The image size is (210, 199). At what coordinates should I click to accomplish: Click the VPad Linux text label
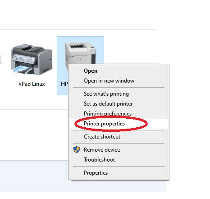32,84
